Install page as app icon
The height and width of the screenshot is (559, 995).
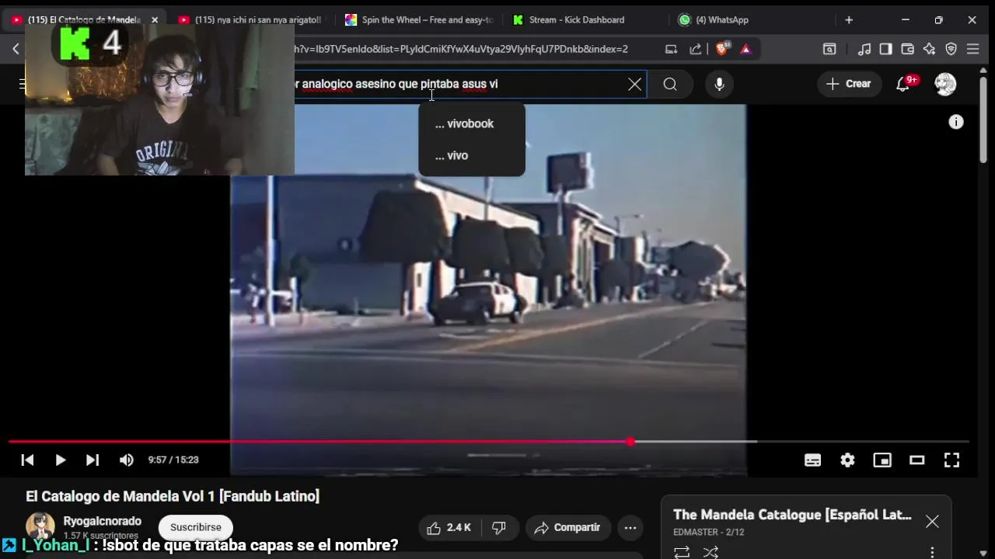(x=671, y=49)
